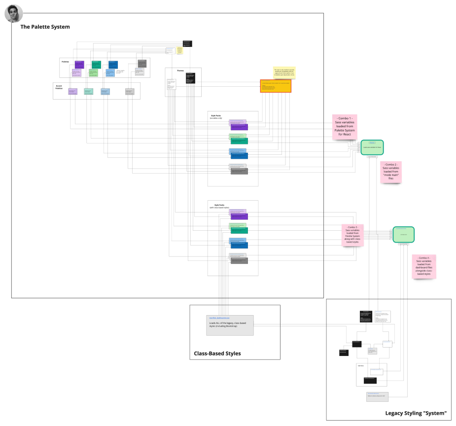456x426 pixels.
Task: Select the yellow sticky note above the orange card
Action: [x=284, y=72]
